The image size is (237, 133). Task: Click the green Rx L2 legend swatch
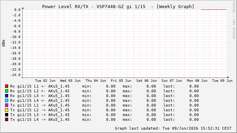point(7,91)
